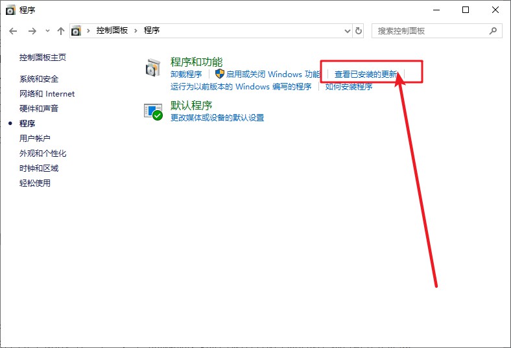
Task: Open 运行为以前版本的 Windows 编写的程序
Action: pos(241,87)
